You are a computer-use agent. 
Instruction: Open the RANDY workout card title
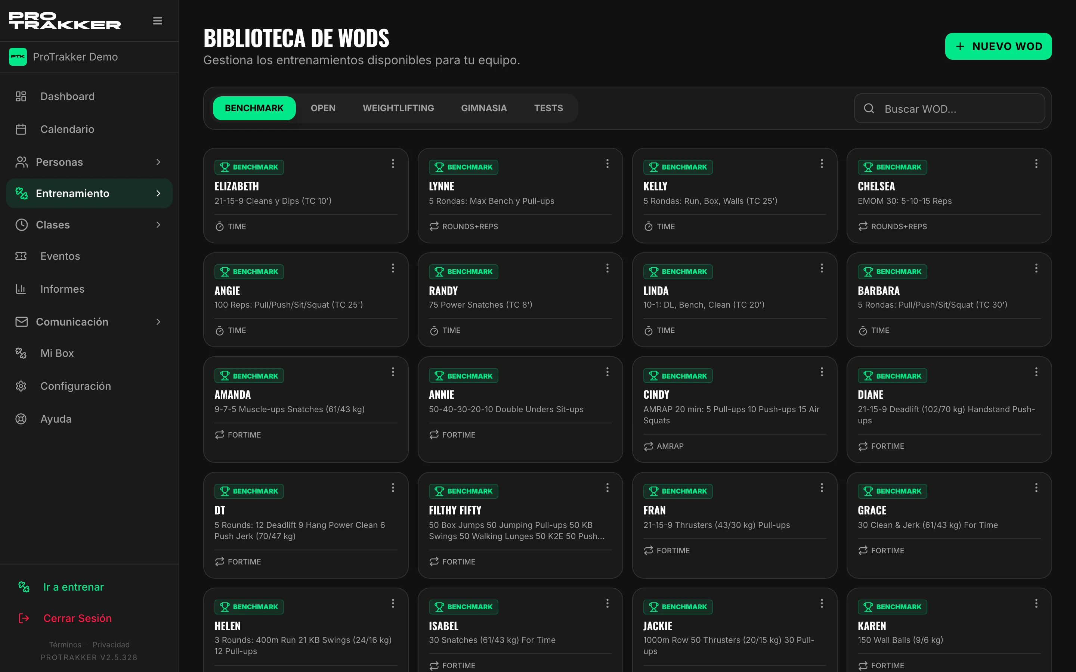(x=443, y=291)
